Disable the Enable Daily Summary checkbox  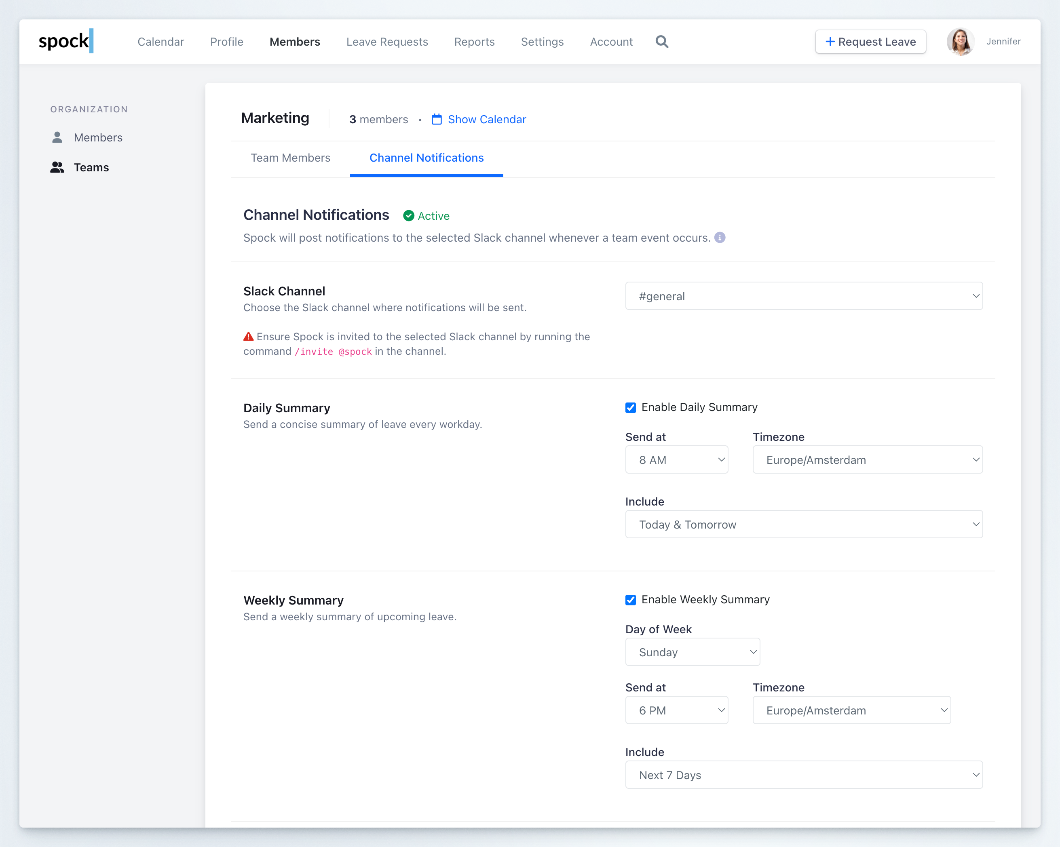tap(631, 407)
